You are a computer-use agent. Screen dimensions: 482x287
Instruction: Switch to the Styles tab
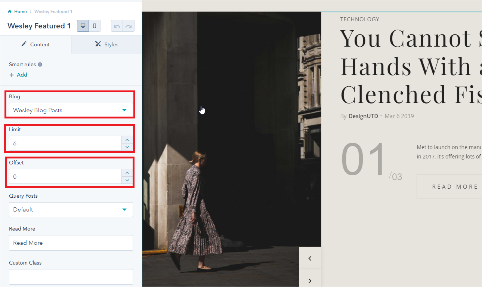[x=106, y=44]
